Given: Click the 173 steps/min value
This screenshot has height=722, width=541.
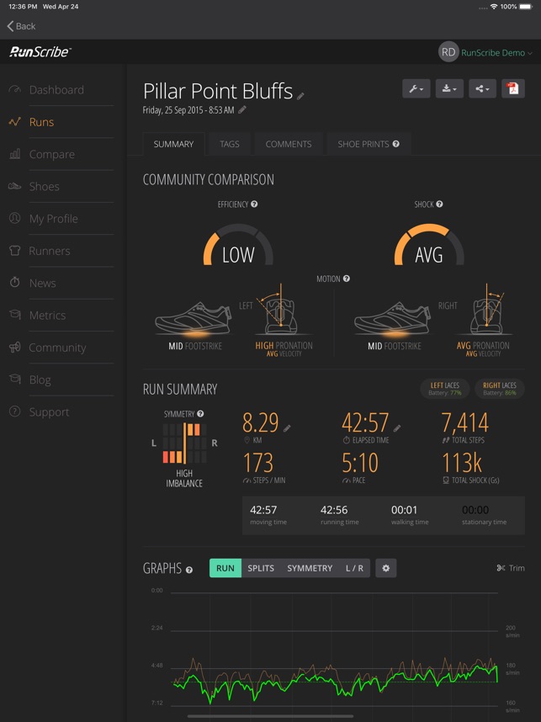Looking at the screenshot, I should click(257, 463).
